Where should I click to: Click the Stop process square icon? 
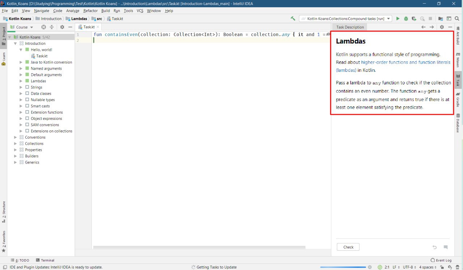pos(430,18)
